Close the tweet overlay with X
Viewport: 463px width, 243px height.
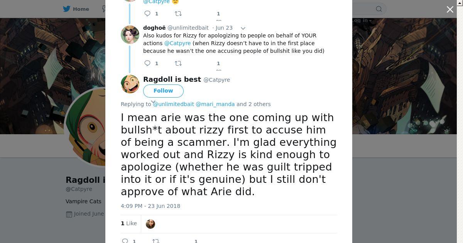[450, 10]
